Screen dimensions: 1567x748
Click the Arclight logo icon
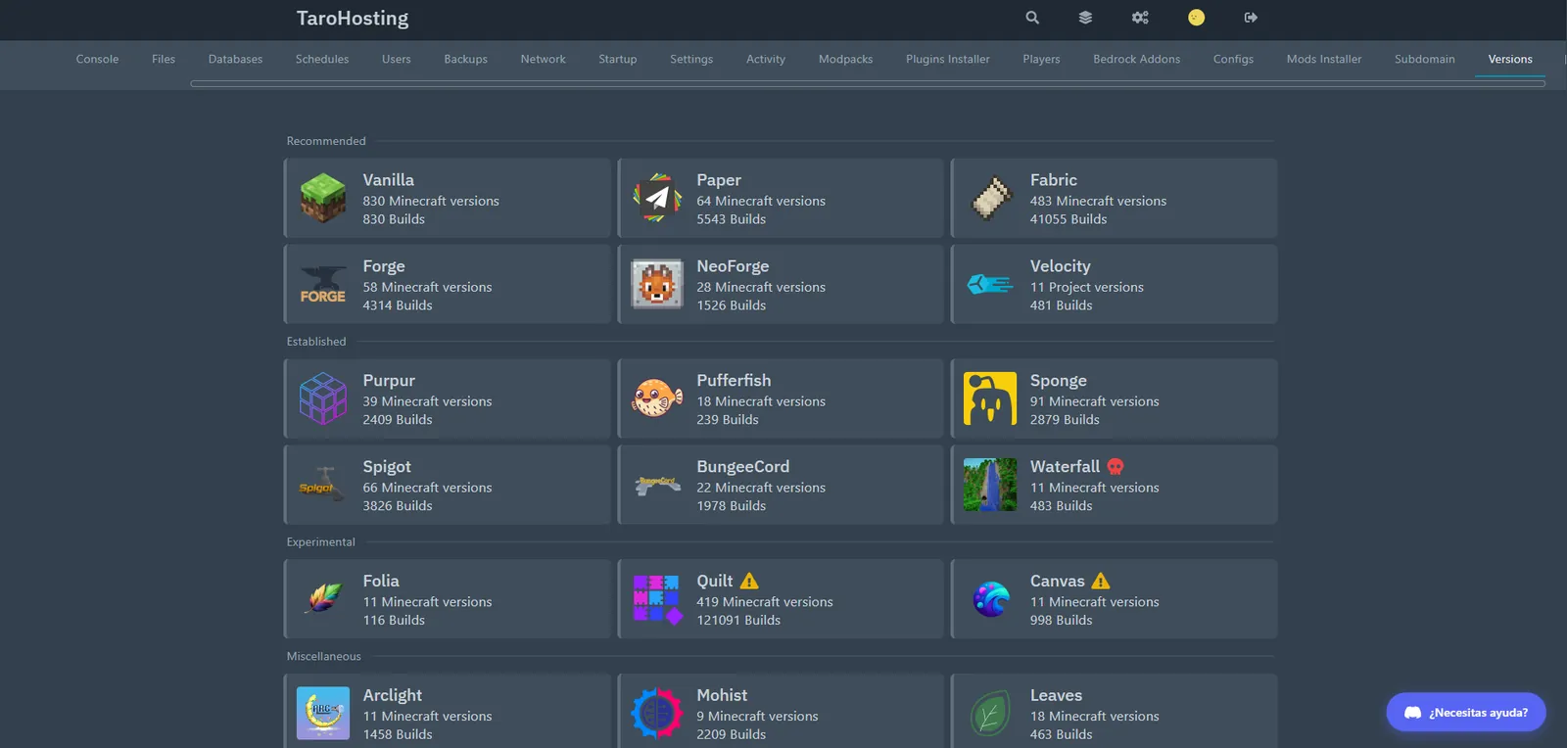point(323,713)
